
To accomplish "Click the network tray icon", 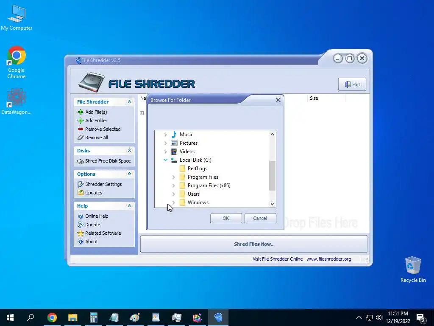I will click(x=369, y=318).
